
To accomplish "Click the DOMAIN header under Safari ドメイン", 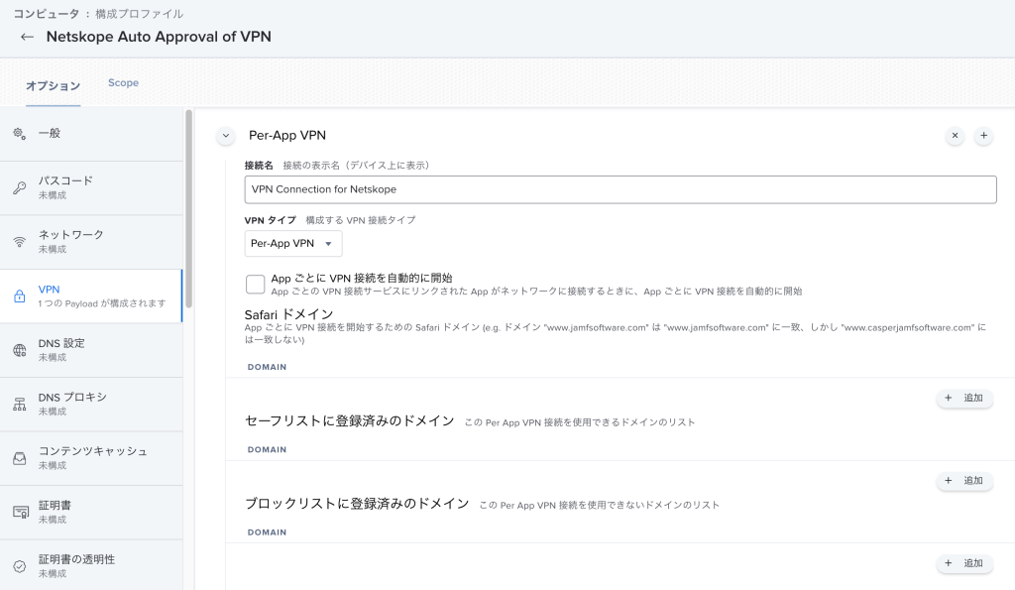I will tap(267, 367).
